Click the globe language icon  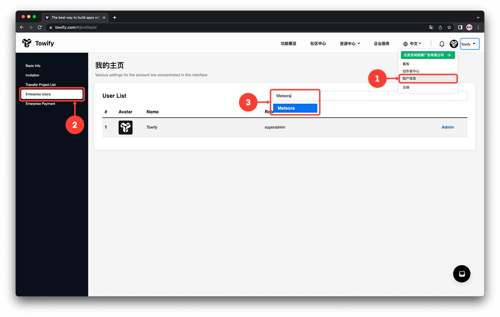(x=405, y=44)
